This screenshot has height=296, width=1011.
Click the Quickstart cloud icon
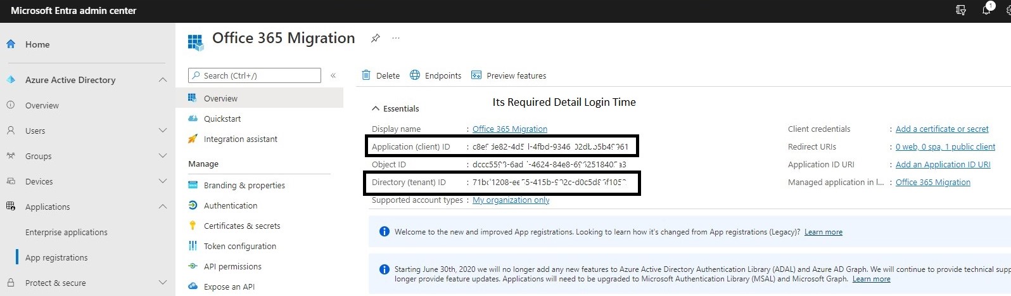click(x=193, y=119)
